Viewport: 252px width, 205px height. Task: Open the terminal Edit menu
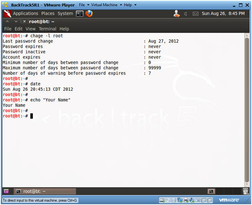[x=18, y=29]
